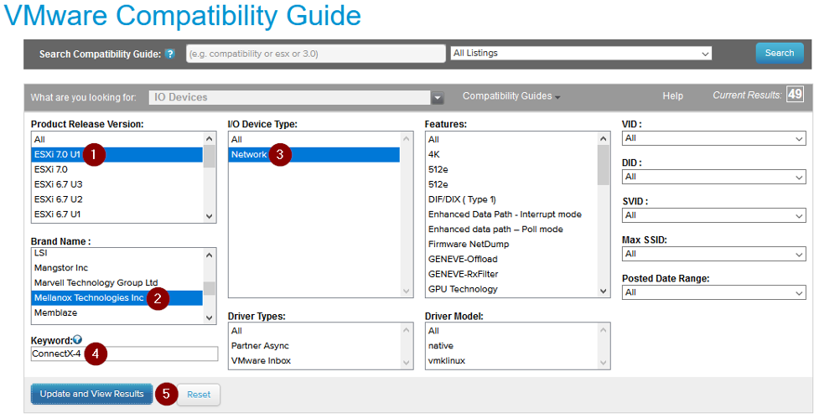Click the Search button
This screenshot has width=819, height=418.
pos(780,53)
